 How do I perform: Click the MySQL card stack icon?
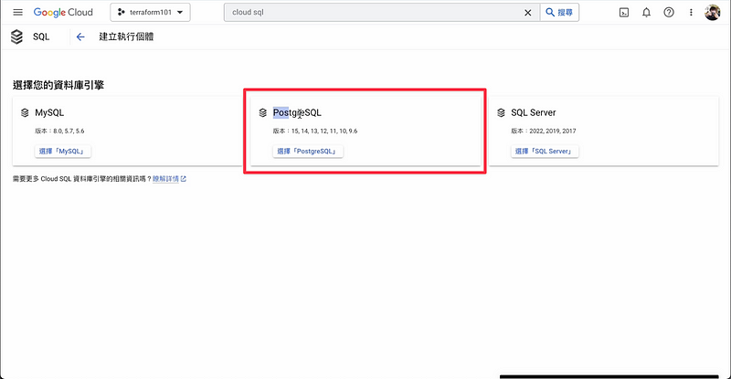coord(25,113)
